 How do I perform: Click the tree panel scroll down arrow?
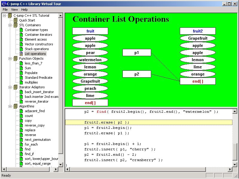(x=61, y=165)
